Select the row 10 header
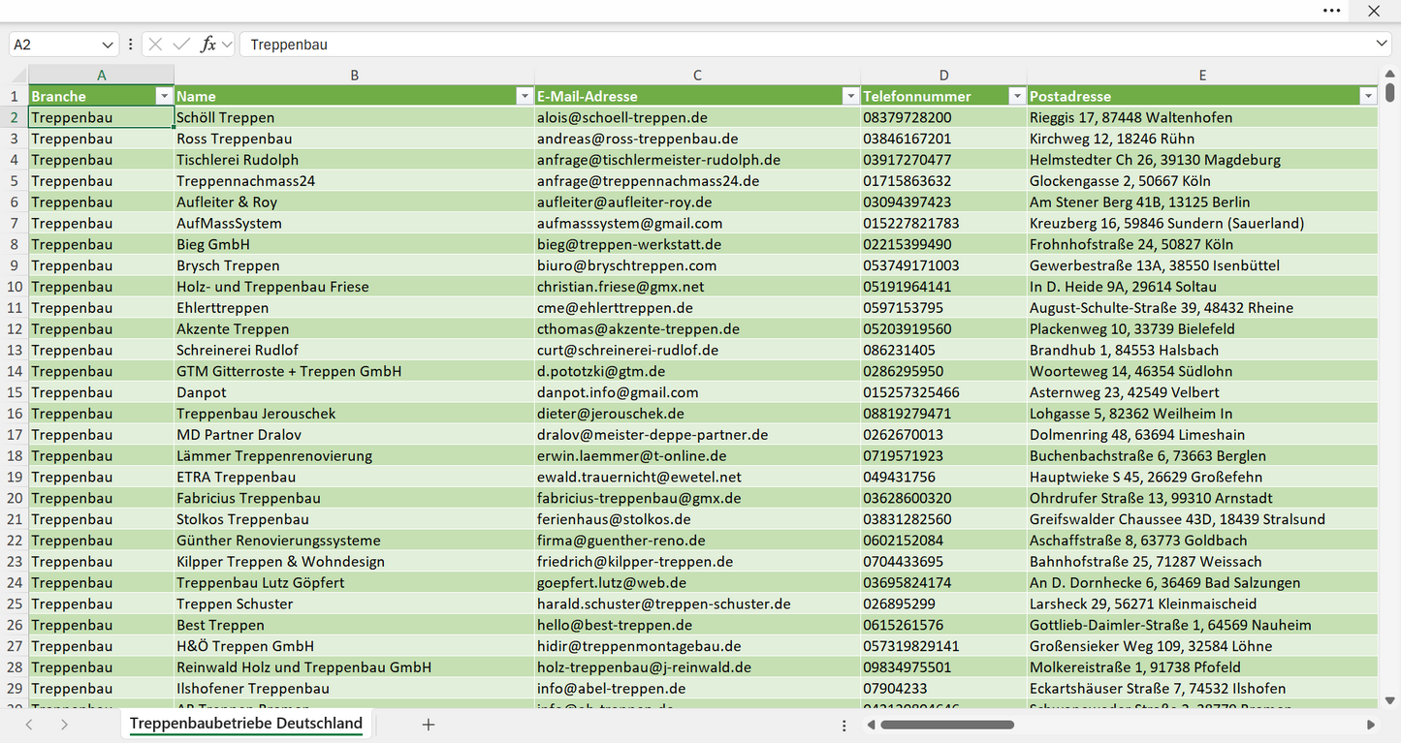 click(15, 287)
